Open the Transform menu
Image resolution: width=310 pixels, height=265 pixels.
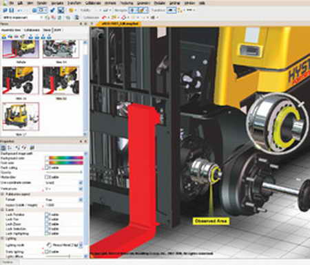coord(74,3)
